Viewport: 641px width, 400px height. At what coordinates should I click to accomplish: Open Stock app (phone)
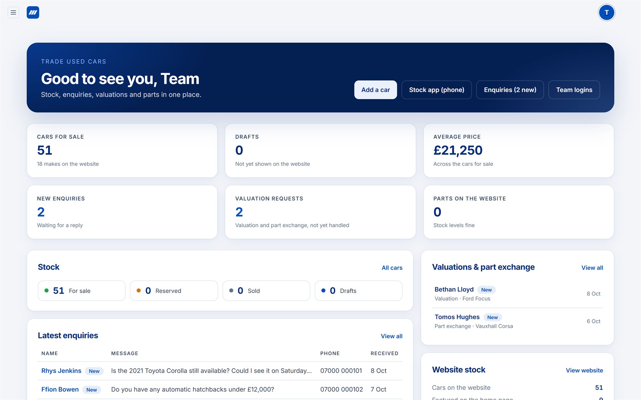coord(437,90)
